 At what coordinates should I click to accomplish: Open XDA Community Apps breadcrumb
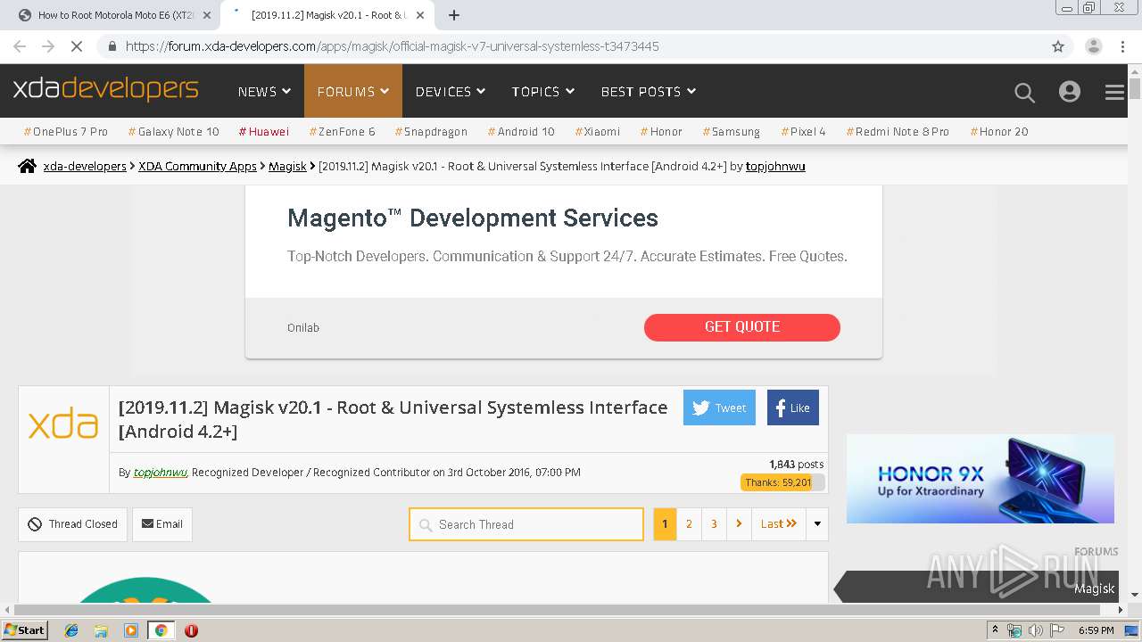pos(197,166)
